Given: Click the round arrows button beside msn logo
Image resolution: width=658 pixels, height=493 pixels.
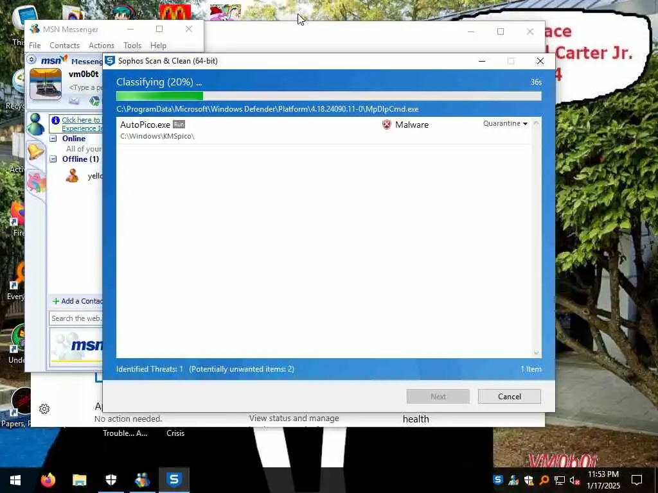Looking at the screenshot, I should click(x=31, y=60).
